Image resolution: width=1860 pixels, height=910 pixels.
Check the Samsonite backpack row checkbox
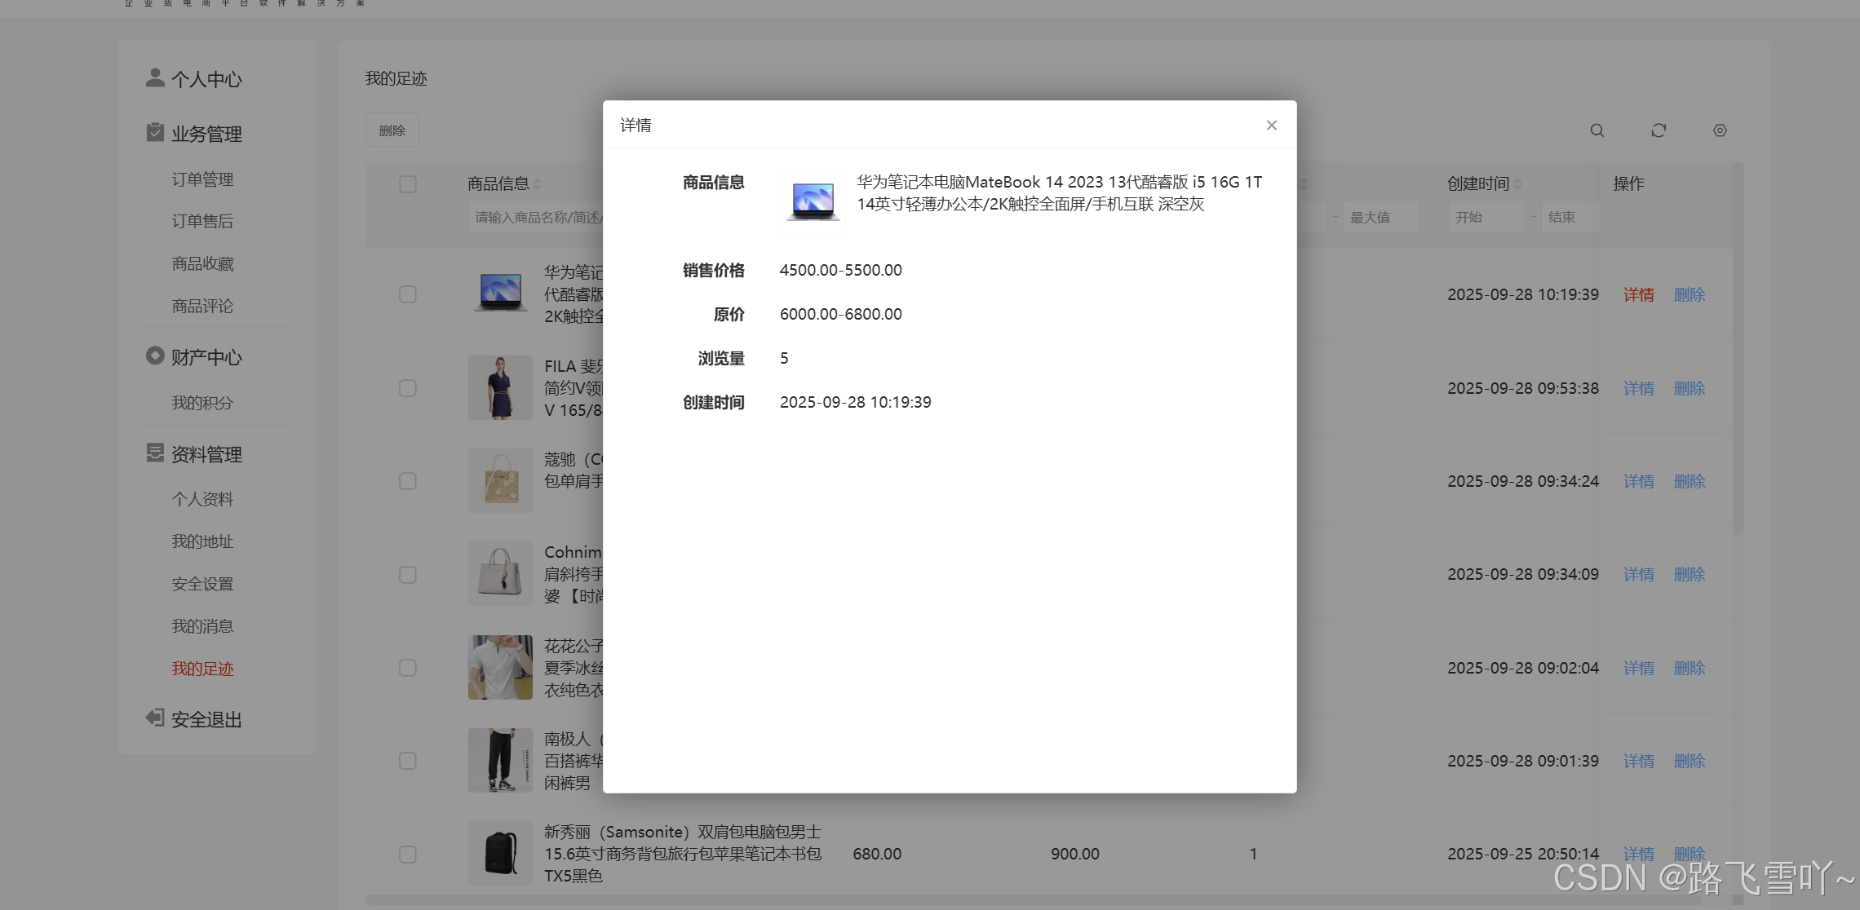408,854
